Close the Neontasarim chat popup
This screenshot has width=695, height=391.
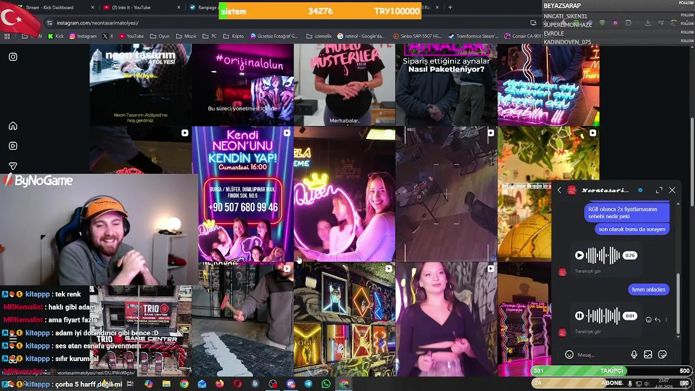[672, 190]
